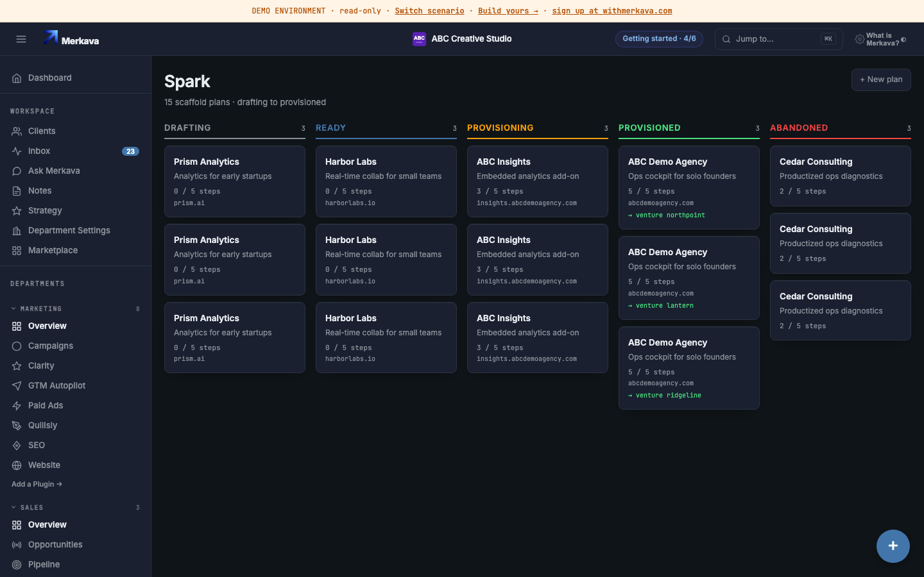Open Website under Marketing
The height and width of the screenshot is (577, 924).
(75, 465)
